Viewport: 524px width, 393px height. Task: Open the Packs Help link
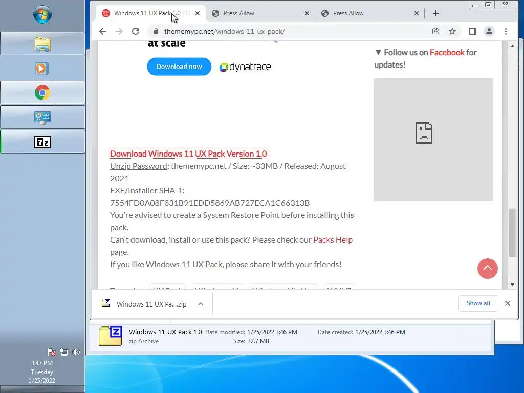(x=333, y=240)
